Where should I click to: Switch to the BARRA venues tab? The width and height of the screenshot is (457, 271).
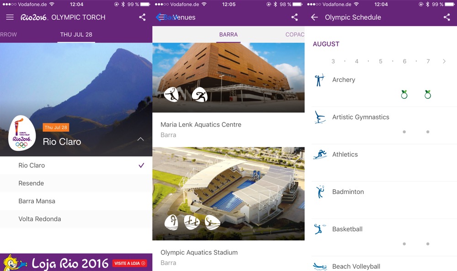228,35
